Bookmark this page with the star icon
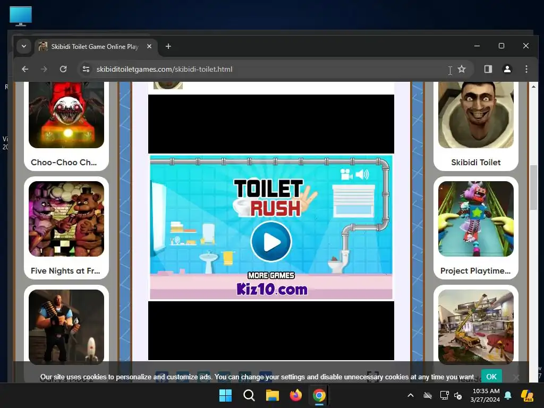 [x=462, y=69]
